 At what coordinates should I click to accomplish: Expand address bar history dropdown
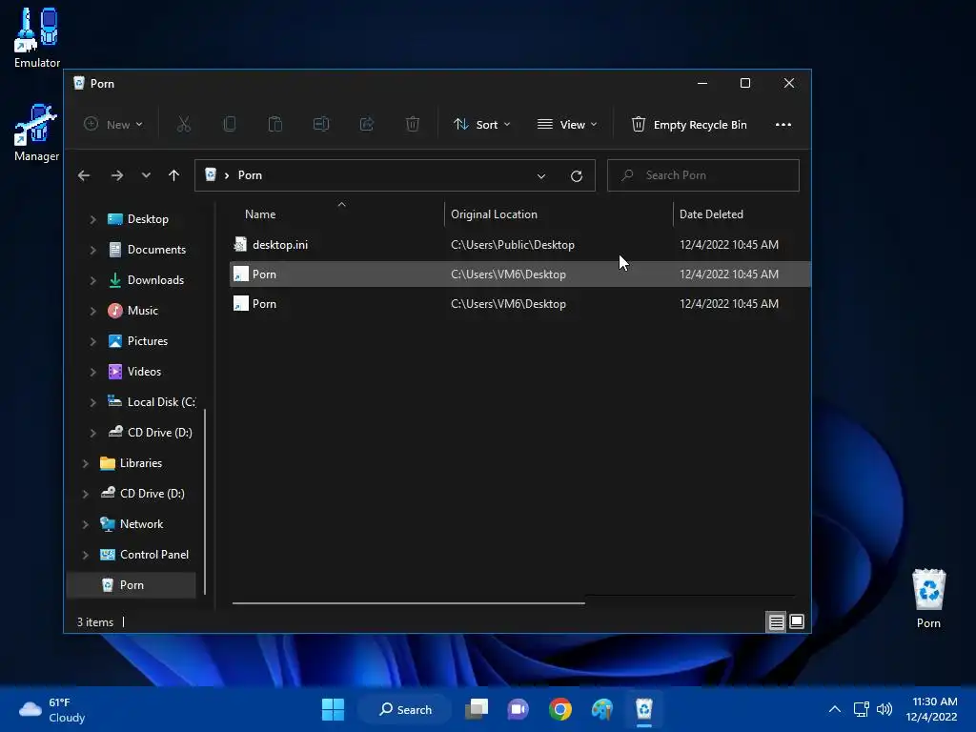click(541, 176)
